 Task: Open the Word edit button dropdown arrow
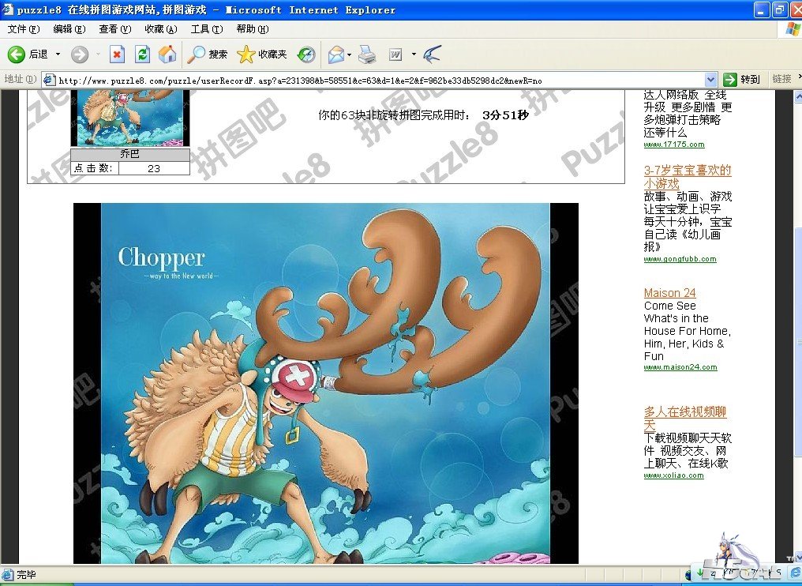point(414,54)
